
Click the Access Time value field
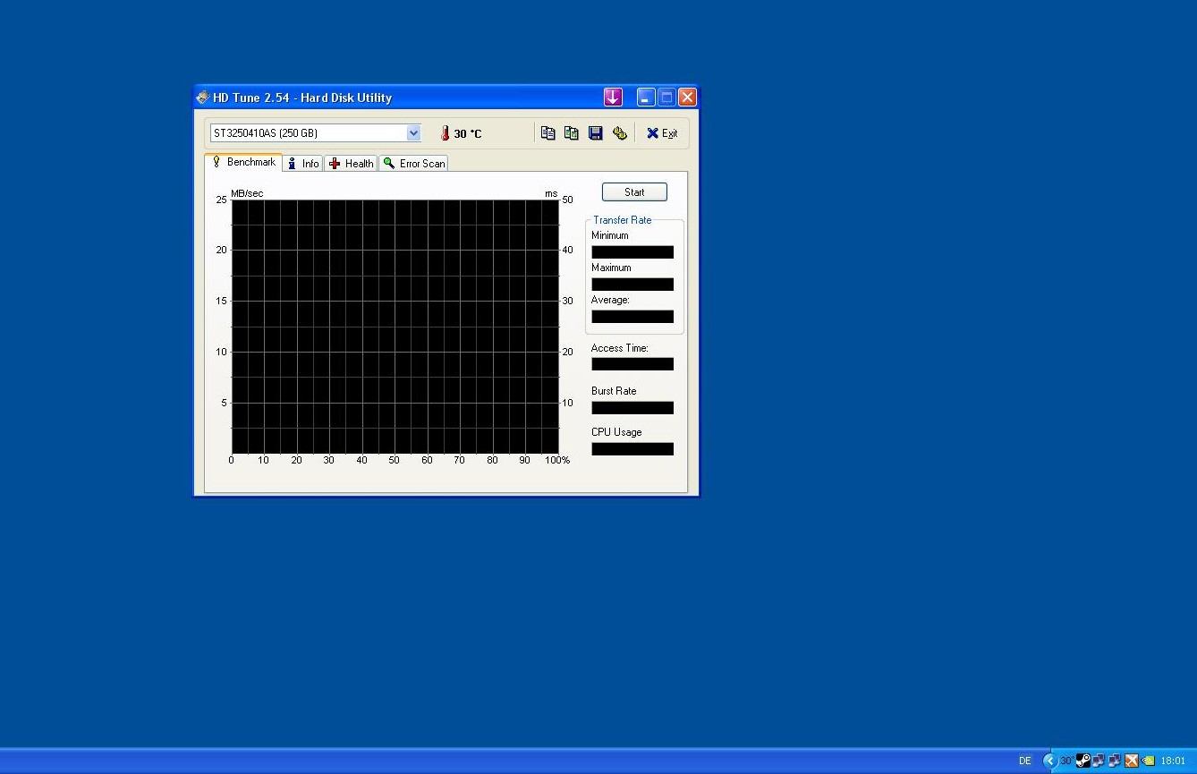(632, 364)
